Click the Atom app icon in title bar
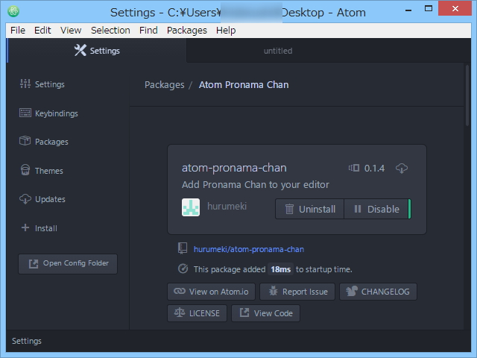Screen dimensions: 477x358 click(13, 12)
